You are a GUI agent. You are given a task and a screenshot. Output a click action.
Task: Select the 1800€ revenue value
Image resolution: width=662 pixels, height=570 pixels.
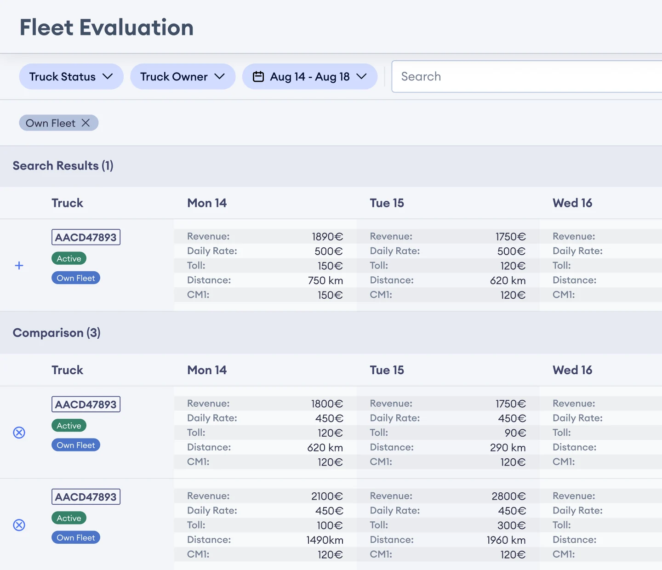point(327,404)
